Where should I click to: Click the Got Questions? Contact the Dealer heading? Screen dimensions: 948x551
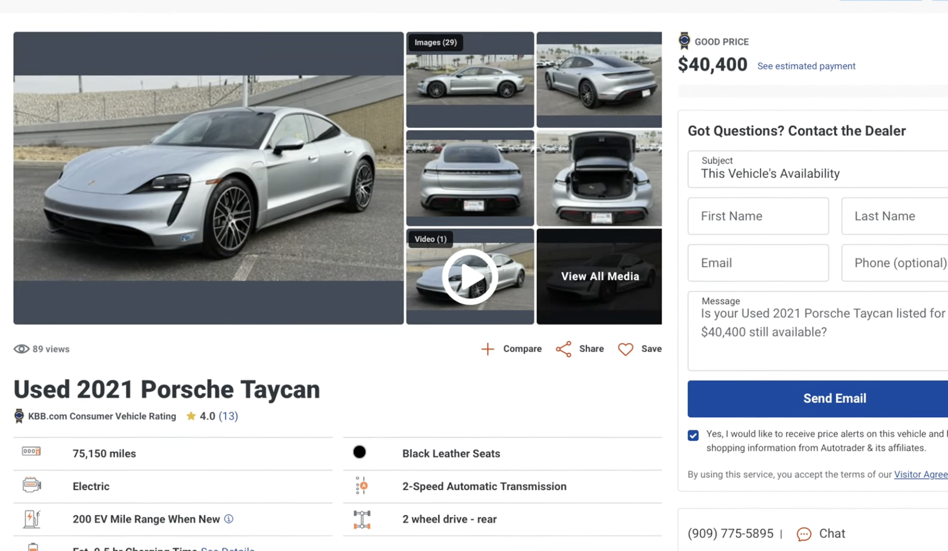[796, 131]
